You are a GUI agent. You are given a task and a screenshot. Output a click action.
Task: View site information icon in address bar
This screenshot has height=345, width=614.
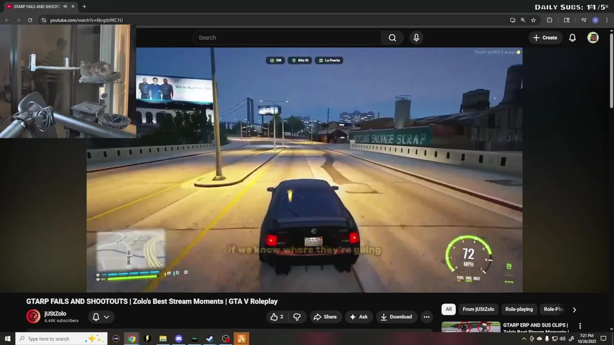[x=44, y=20]
